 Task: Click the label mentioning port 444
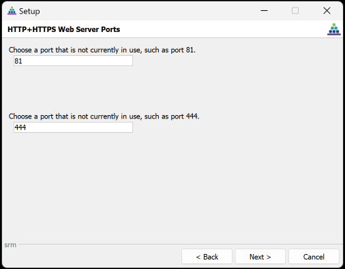[104, 116]
